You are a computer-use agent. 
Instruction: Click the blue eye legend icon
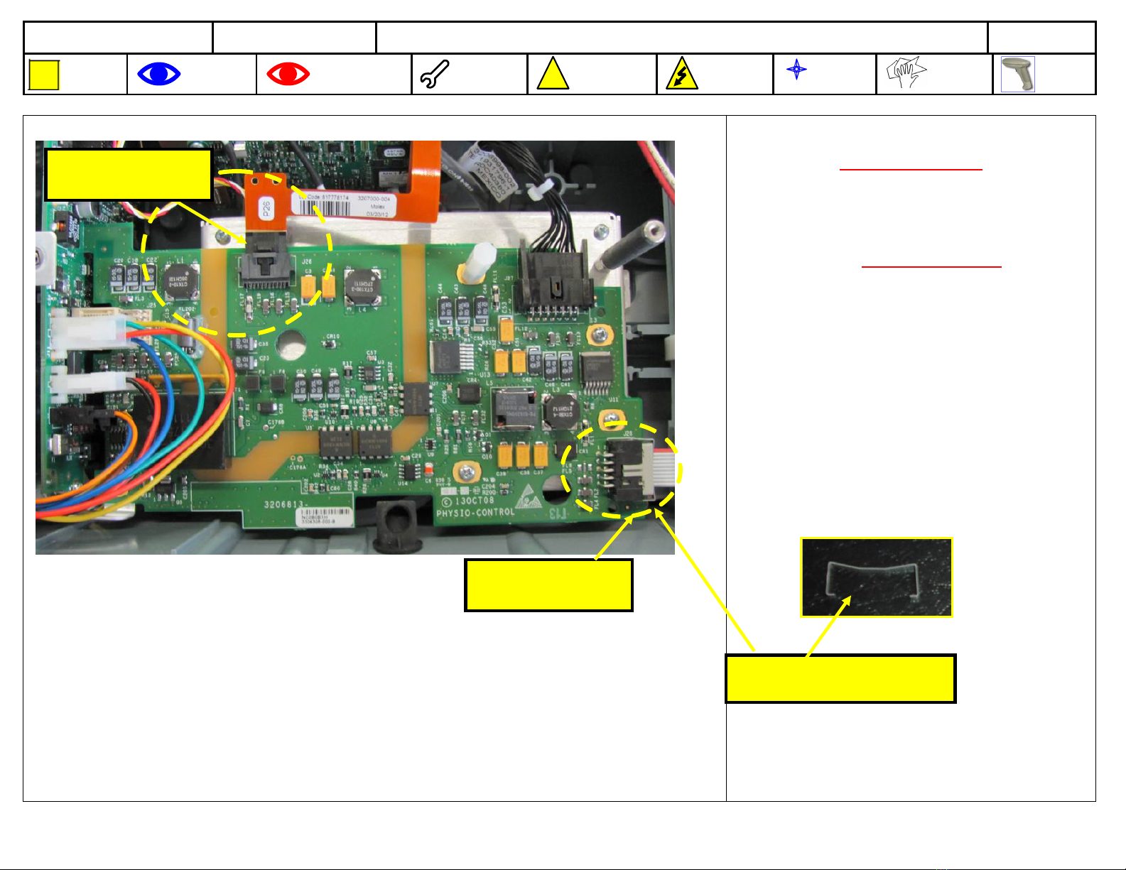(x=159, y=74)
